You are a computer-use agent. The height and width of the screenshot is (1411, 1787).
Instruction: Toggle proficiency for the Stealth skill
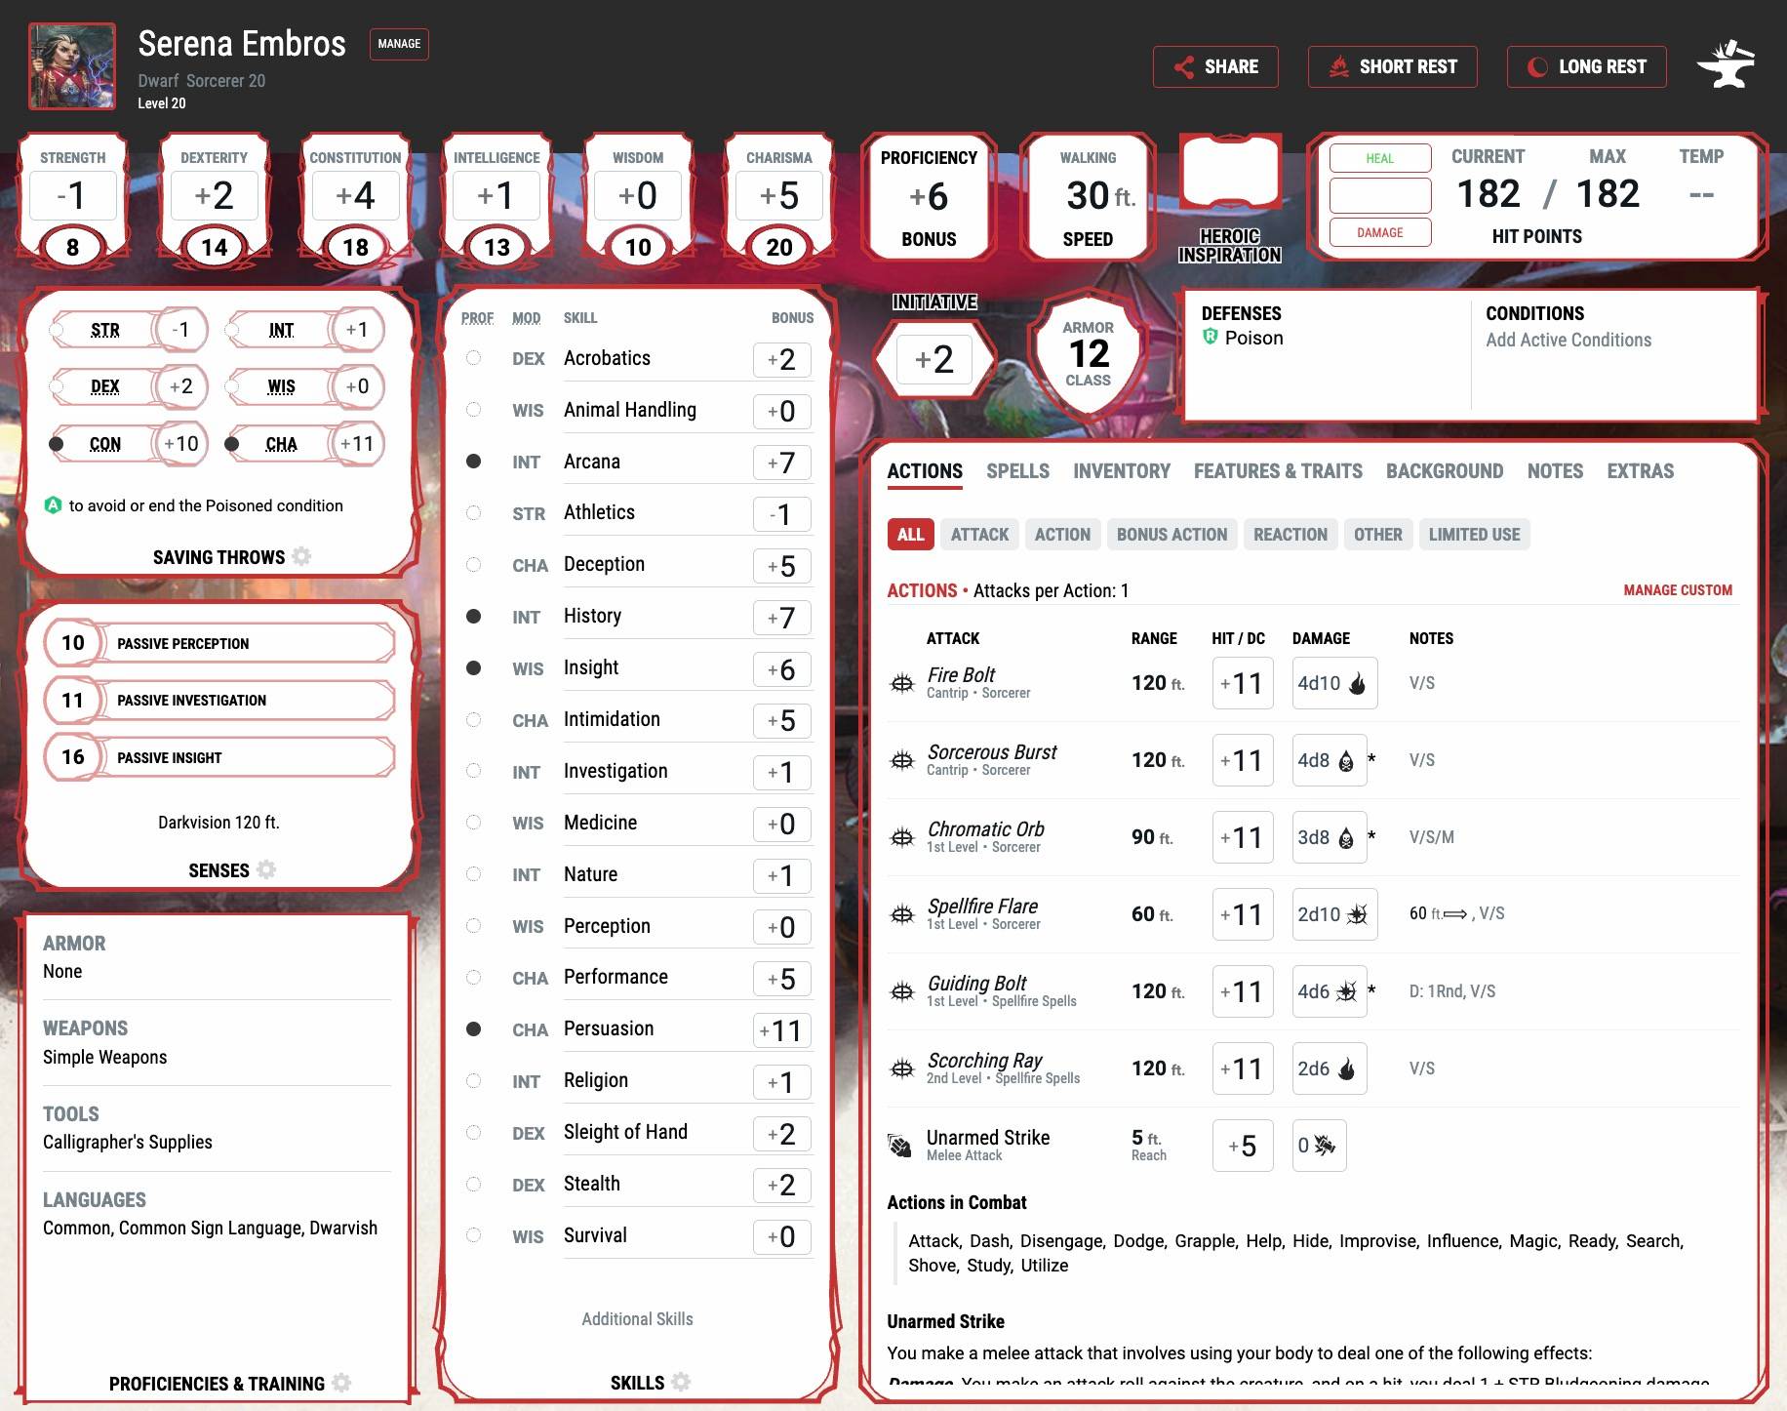click(475, 1185)
